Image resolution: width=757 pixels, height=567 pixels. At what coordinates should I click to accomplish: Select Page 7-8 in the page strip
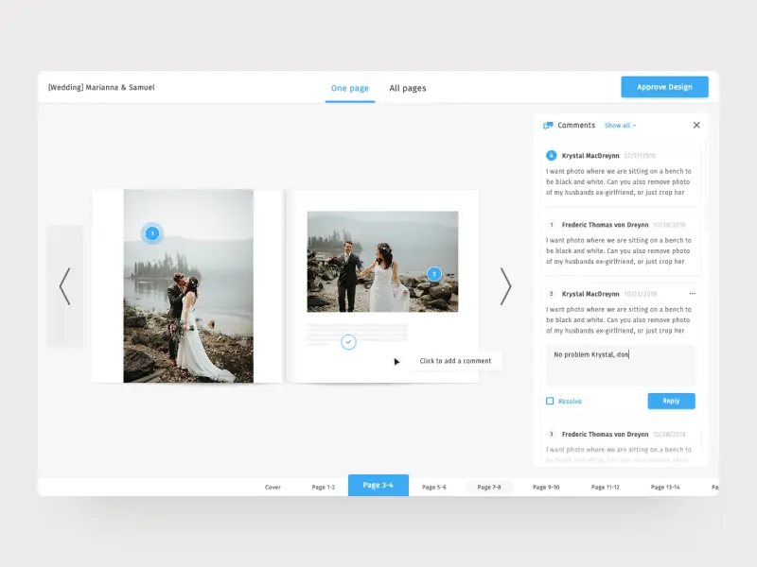click(x=489, y=487)
